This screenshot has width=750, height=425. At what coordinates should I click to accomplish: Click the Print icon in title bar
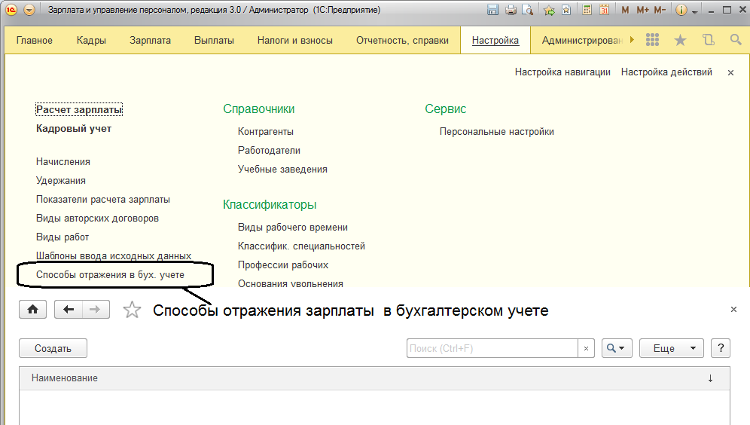(511, 11)
